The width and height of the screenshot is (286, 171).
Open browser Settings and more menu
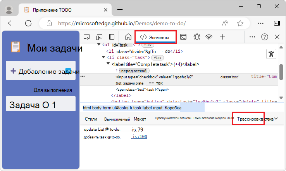coord(261,23)
